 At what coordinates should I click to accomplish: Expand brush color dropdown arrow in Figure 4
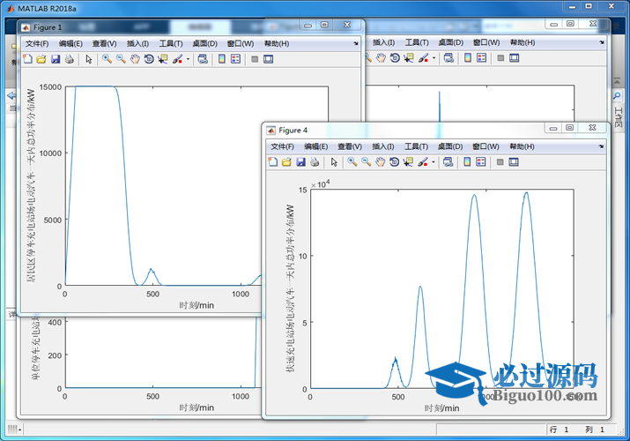point(434,162)
